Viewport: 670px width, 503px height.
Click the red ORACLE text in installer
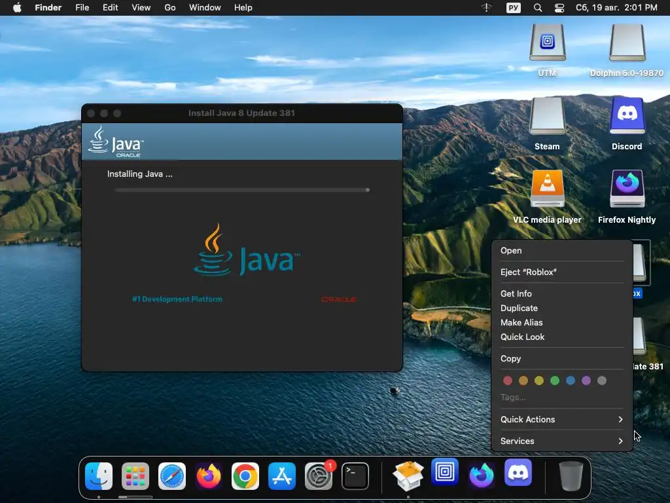tap(339, 299)
